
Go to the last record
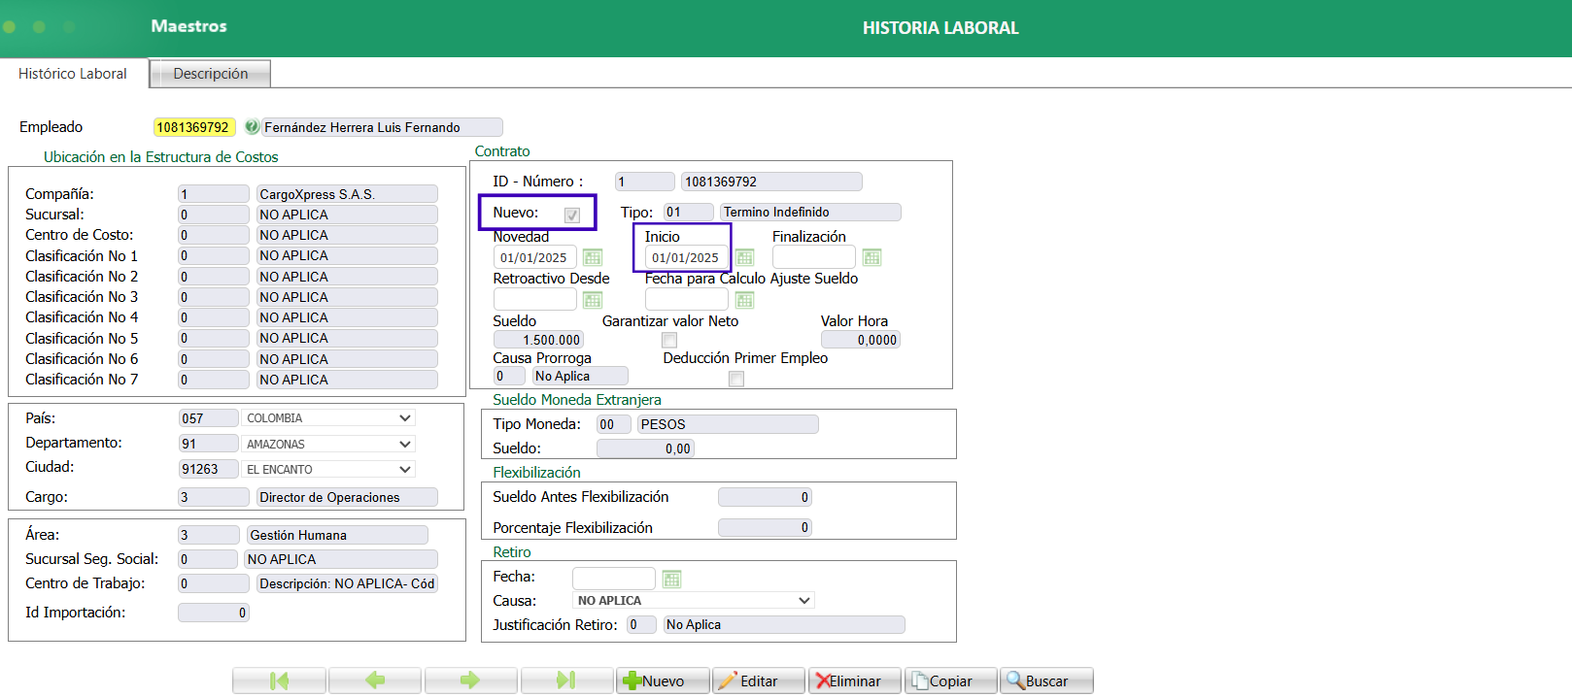pos(566,680)
